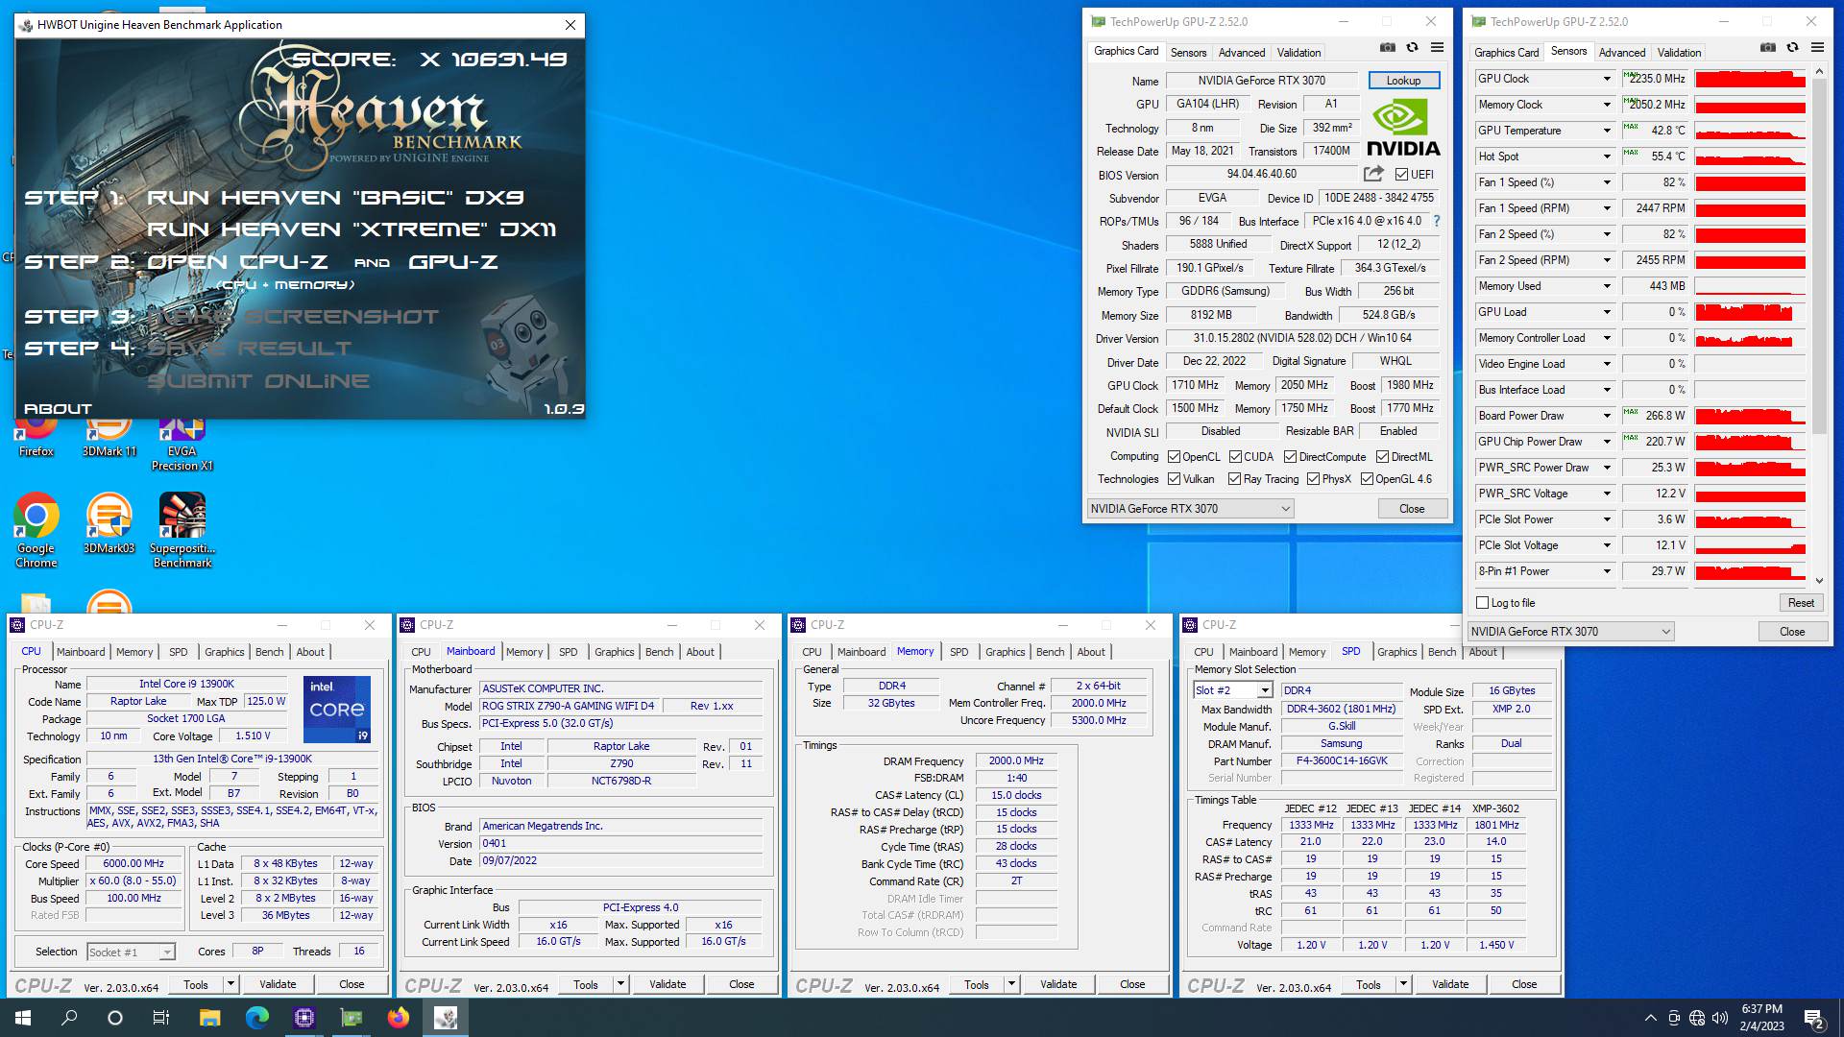The image size is (1844, 1037).
Task: Open the GPU Clock sensor dropdown
Action: (x=1606, y=79)
